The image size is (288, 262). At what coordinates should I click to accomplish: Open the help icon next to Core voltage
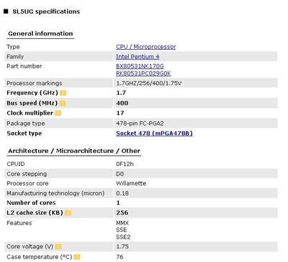click(58, 247)
